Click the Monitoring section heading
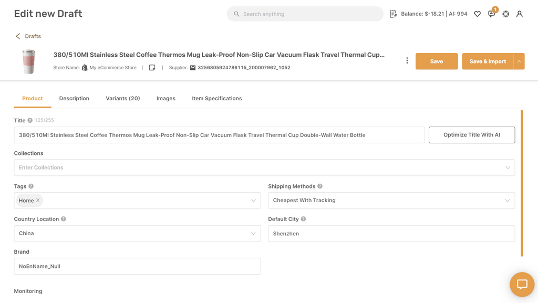 [28, 291]
